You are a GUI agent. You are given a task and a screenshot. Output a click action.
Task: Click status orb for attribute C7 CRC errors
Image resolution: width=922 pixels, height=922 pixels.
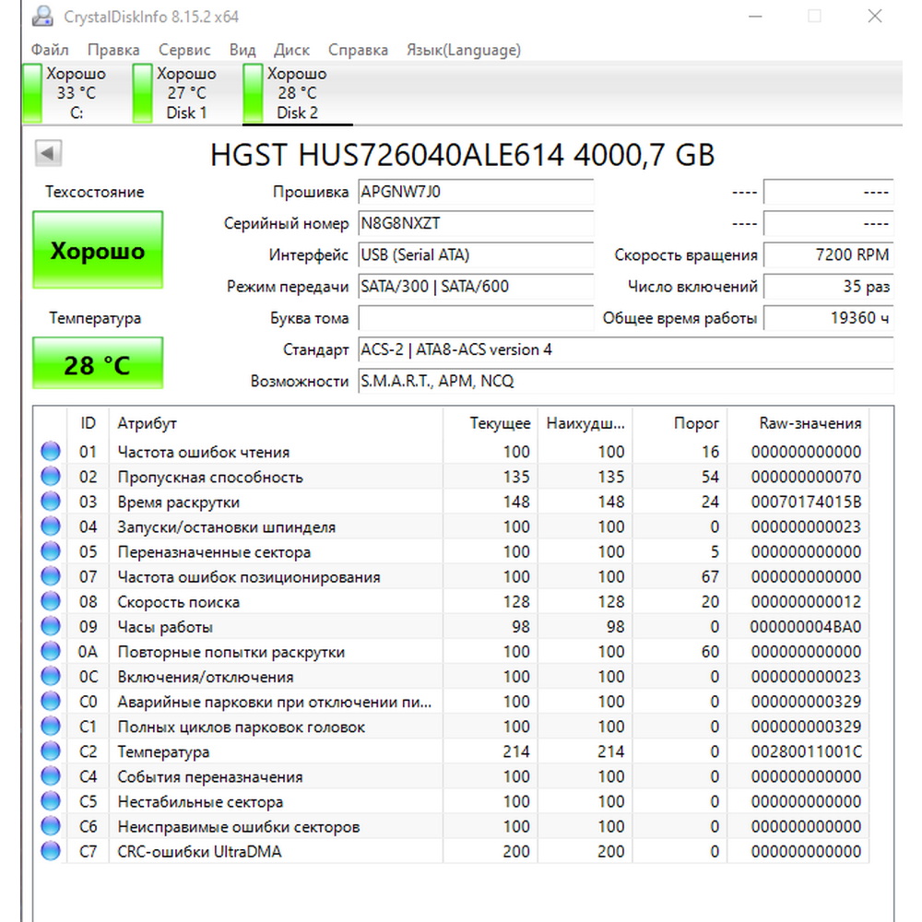(51, 851)
